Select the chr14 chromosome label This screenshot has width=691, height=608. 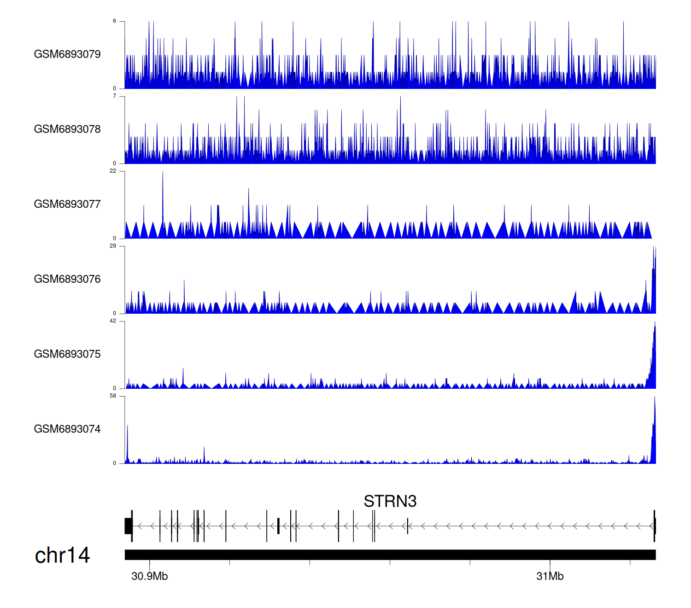click(x=62, y=555)
